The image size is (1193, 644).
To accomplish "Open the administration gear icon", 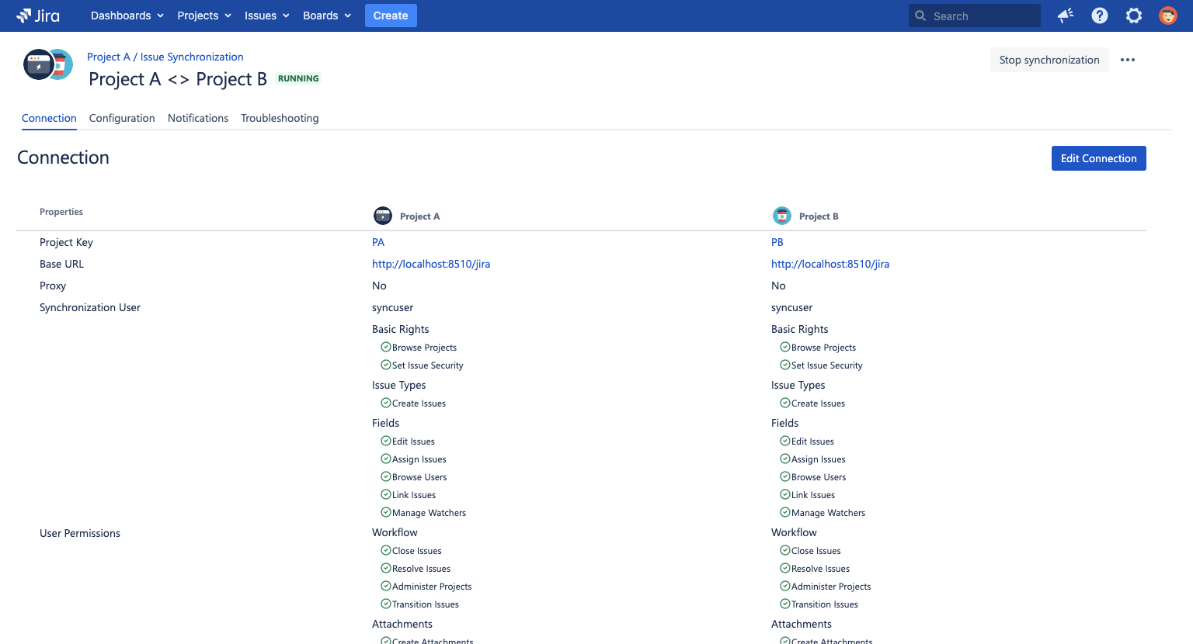I will tap(1134, 16).
